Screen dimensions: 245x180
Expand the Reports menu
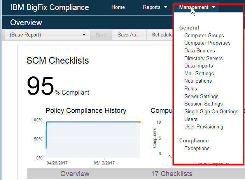(x=155, y=7)
